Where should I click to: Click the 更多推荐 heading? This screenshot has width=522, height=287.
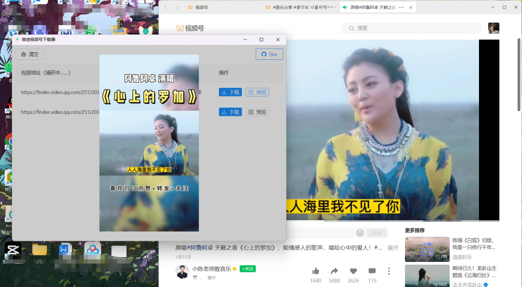(x=415, y=230)
